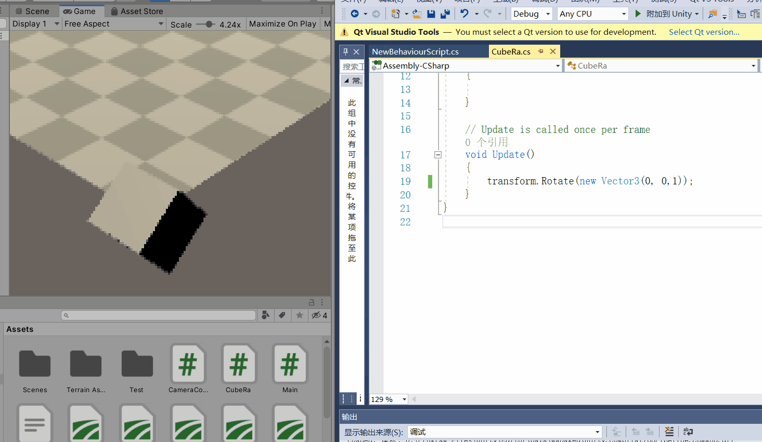Click the green Attach to Unity play button

[x=638, y=14]
